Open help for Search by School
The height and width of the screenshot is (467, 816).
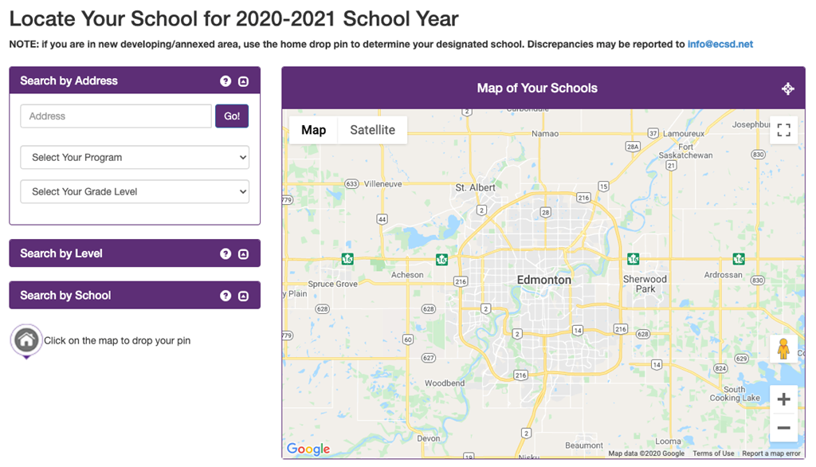coord(226,296)
